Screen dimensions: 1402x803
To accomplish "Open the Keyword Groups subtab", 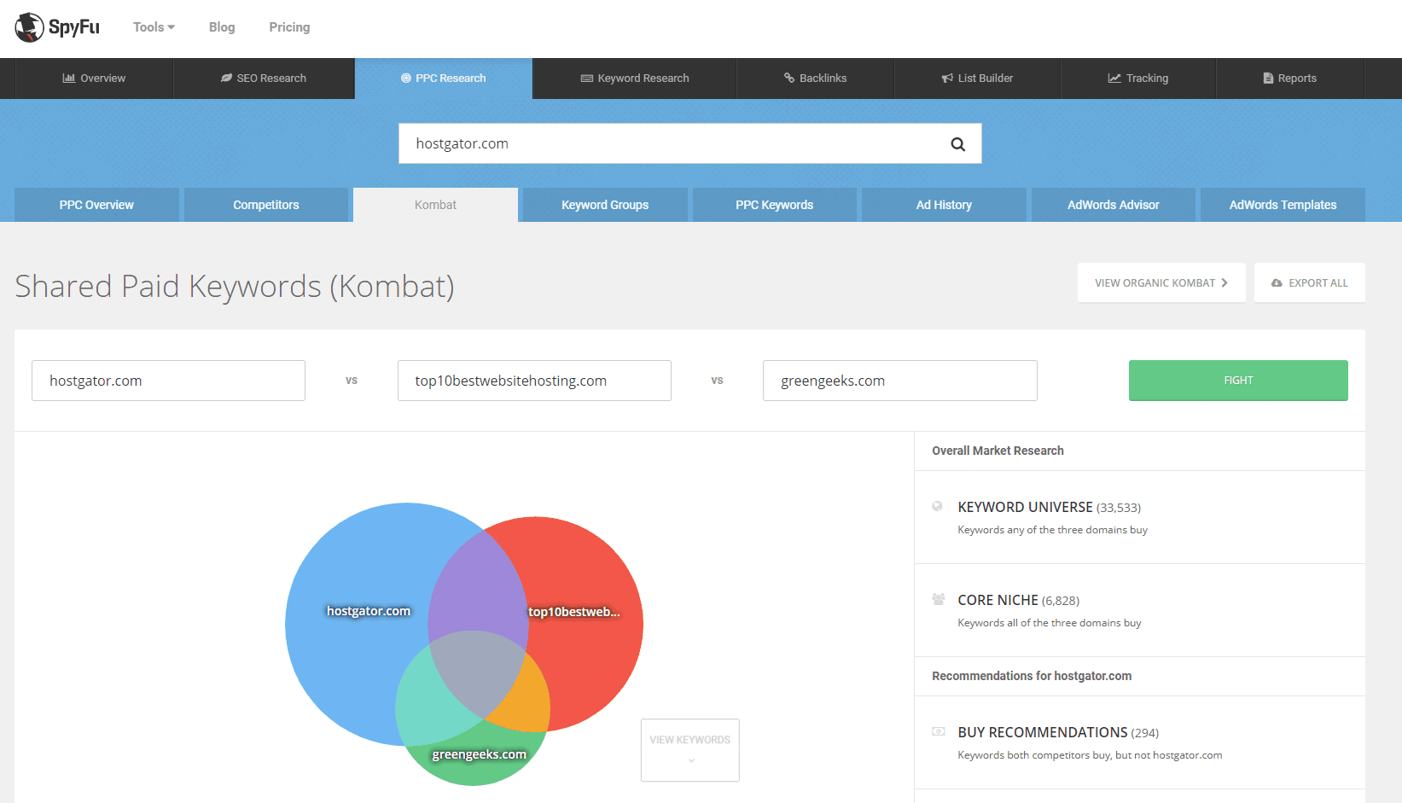I will click(x=605, y=205).
